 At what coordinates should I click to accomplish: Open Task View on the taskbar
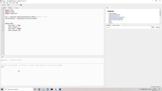(x=35, y=89)
